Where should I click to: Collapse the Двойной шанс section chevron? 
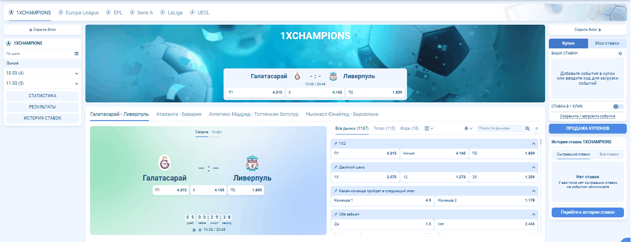pos(534,167)
